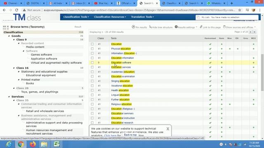Tick checkbox for Education services
This screenshot has width=264, height=148.
pyautogui.click(x=92, y=67)
